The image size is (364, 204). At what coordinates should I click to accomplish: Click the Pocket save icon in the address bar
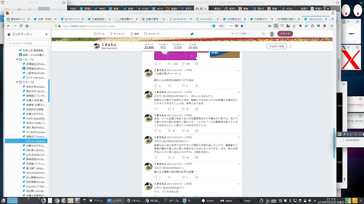tap(237, 26)
